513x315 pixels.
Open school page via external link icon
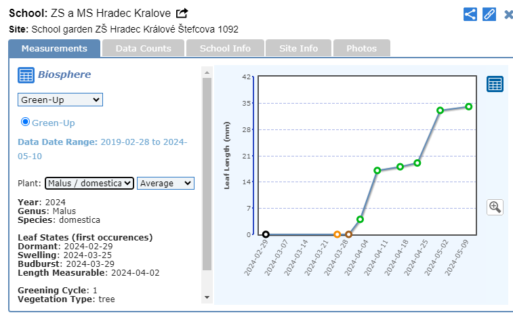tap(182, 14)
